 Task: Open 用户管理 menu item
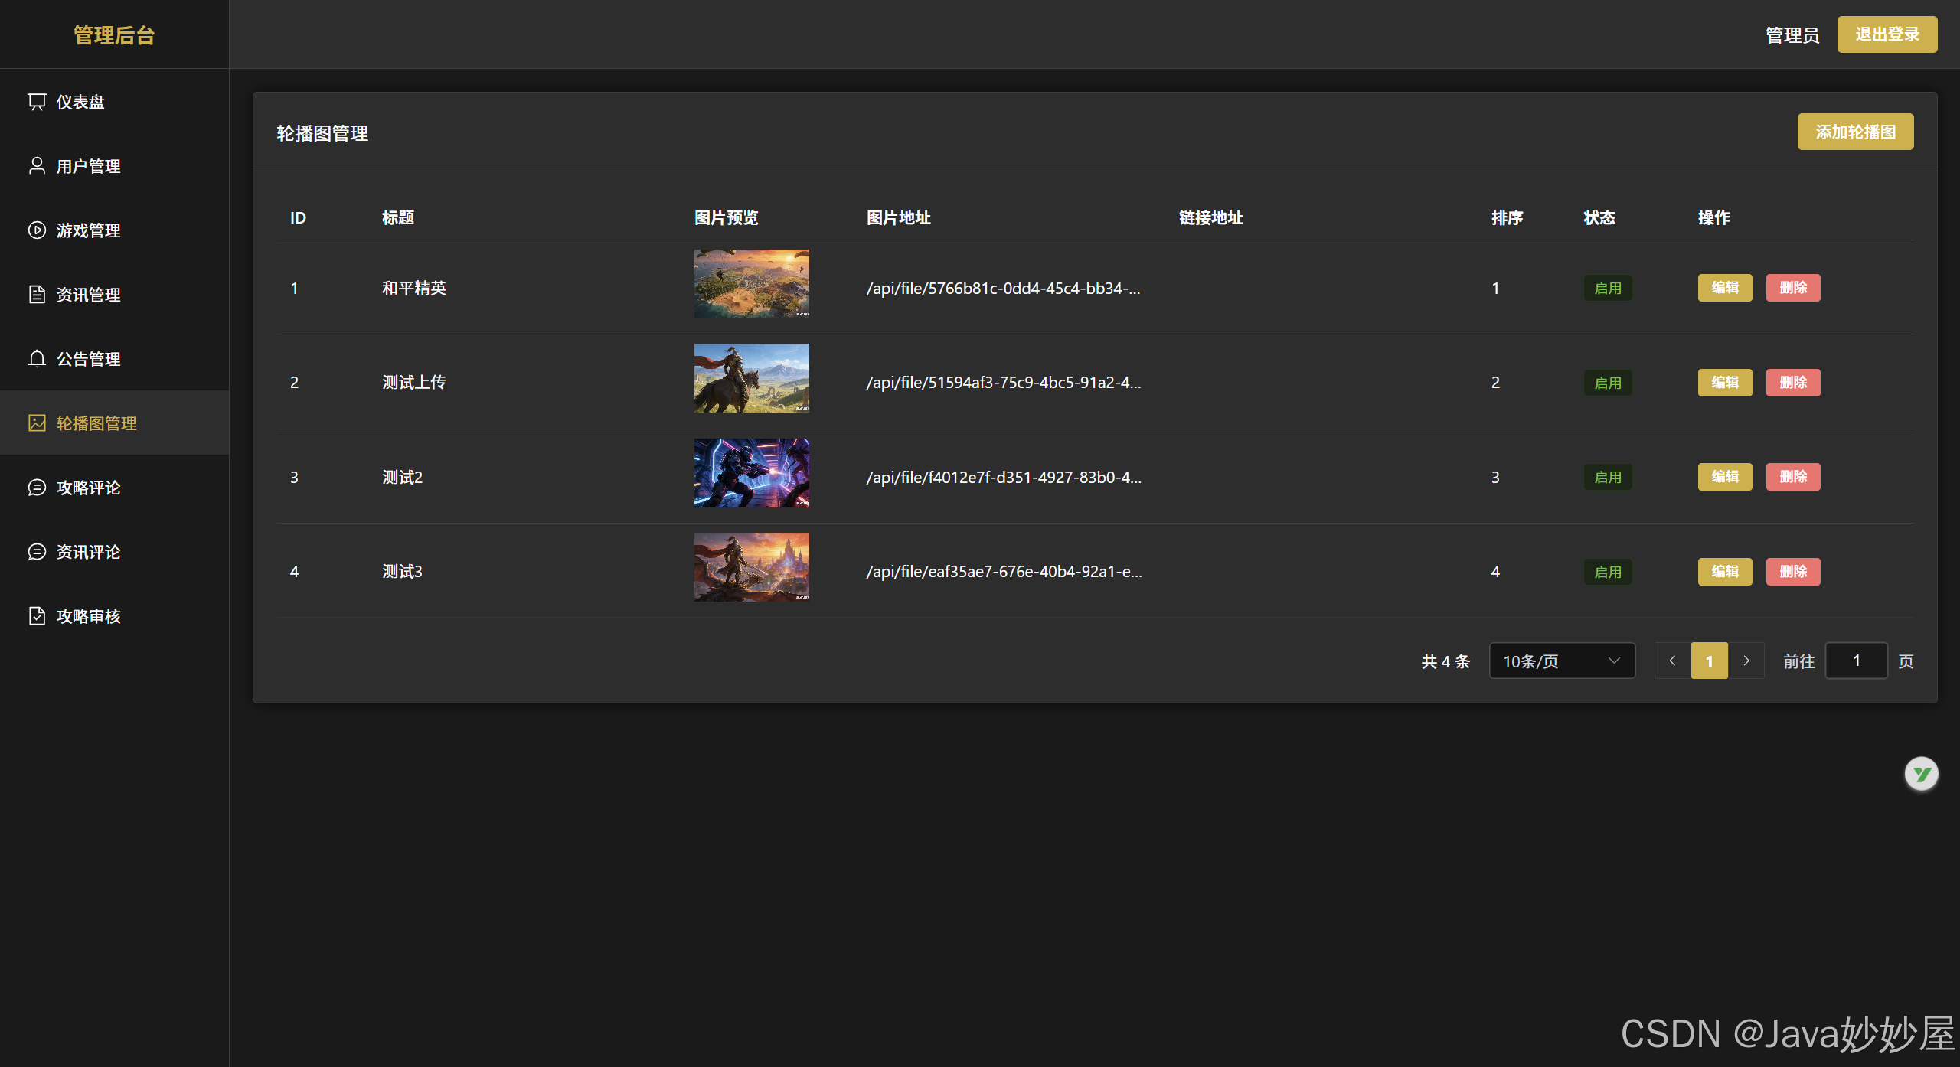click(88, 166)
